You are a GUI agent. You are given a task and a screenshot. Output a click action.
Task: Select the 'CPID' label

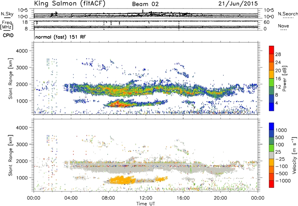click(x=8, y=35)
